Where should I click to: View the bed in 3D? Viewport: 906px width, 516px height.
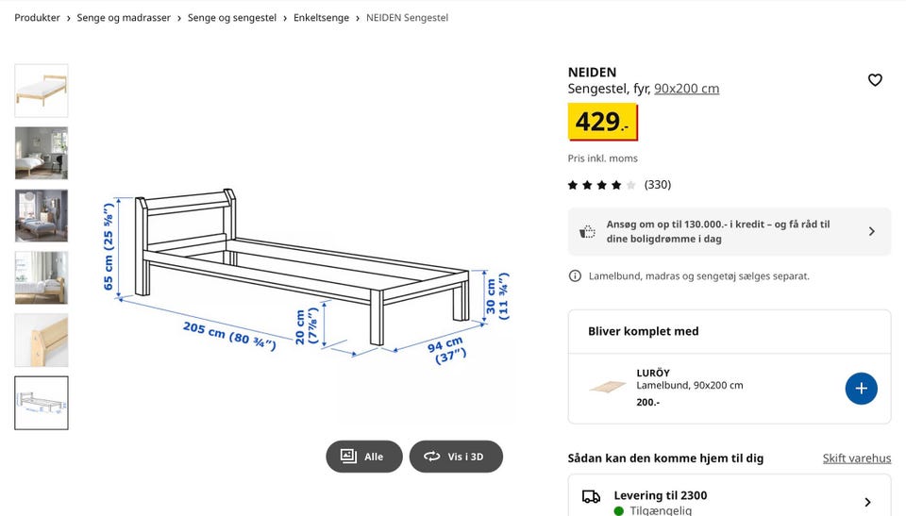[456, 457]
